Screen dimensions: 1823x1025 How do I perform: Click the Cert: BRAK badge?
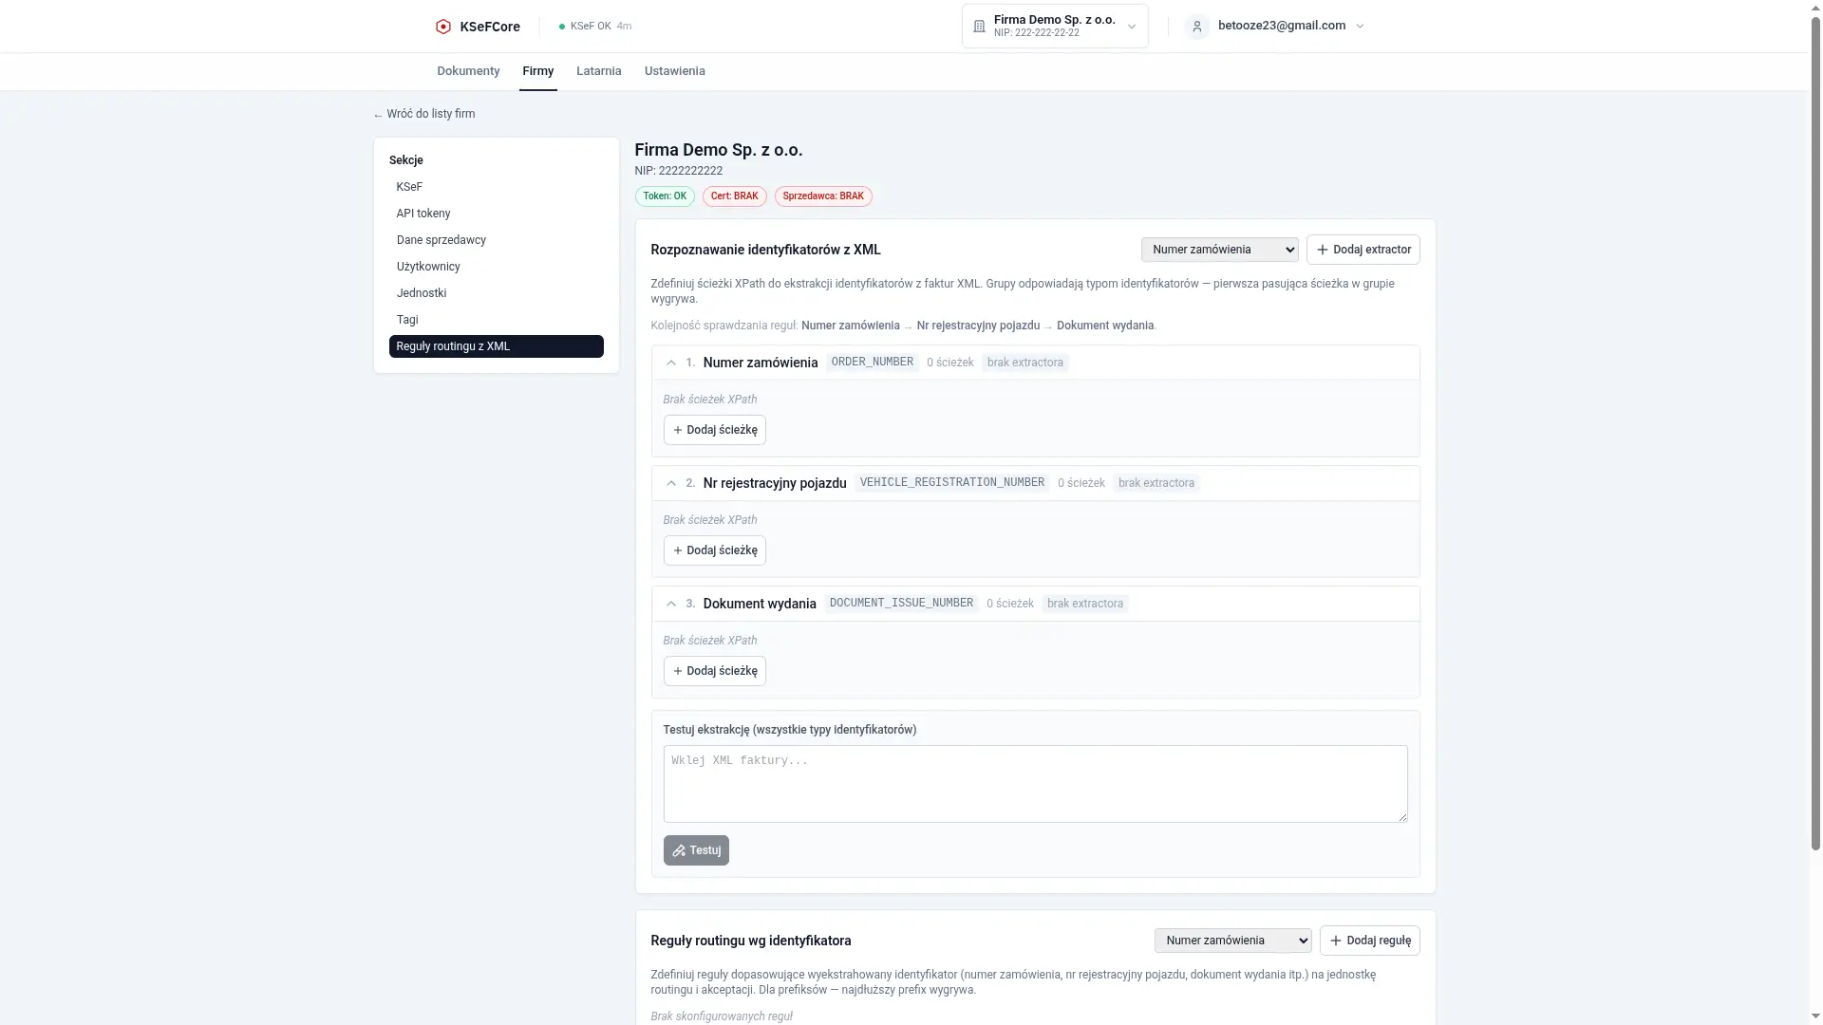pos(735,196)
